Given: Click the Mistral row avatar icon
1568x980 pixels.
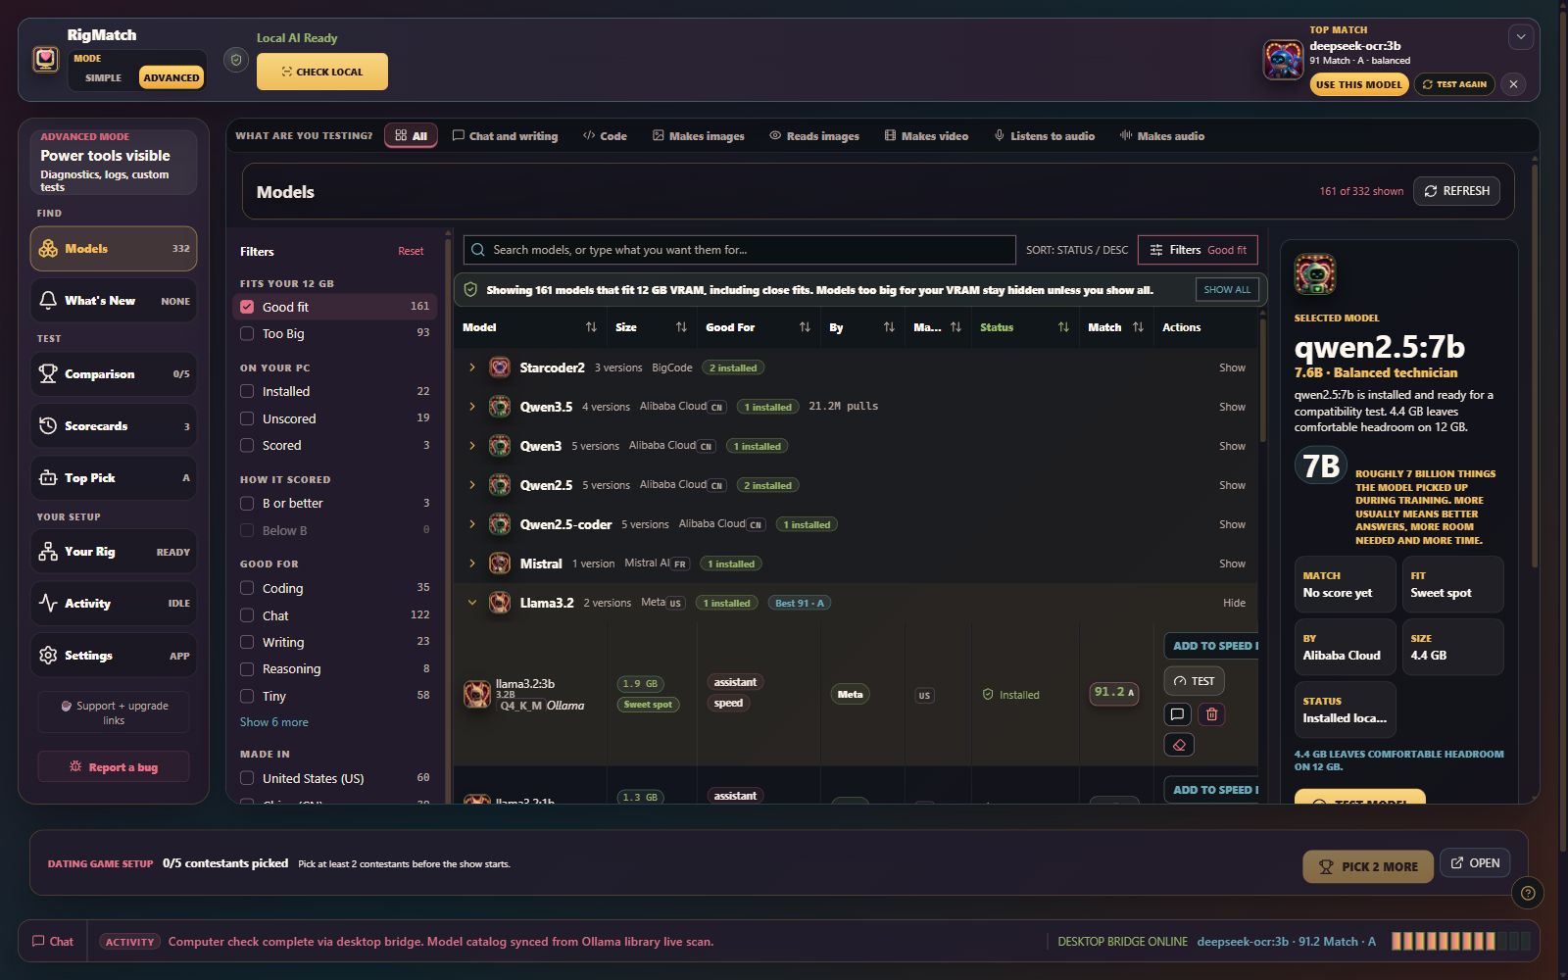Looking at the screenshot, I should (x=500, y=563).
